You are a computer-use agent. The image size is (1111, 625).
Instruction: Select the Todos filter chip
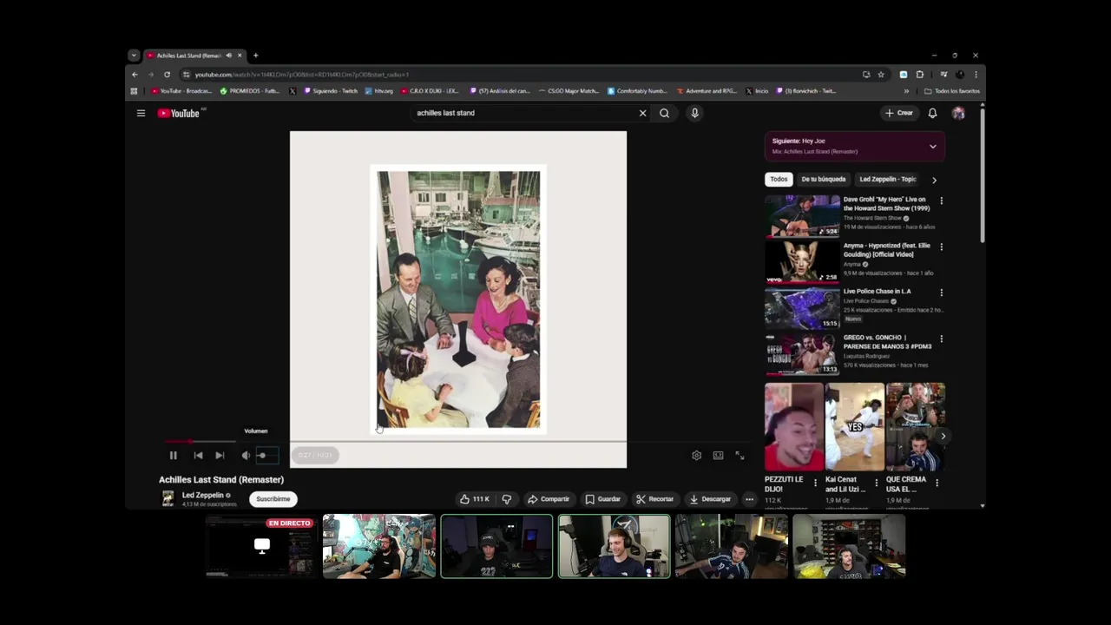click(x=779, y=179)
